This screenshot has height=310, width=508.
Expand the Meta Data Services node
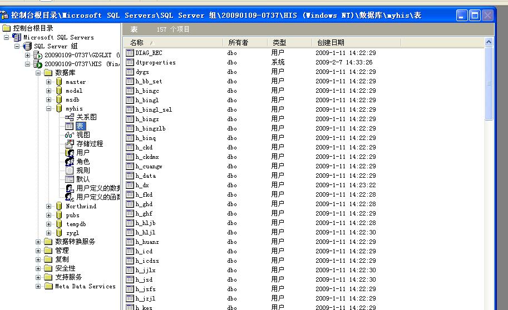click(x=38, y=286)
